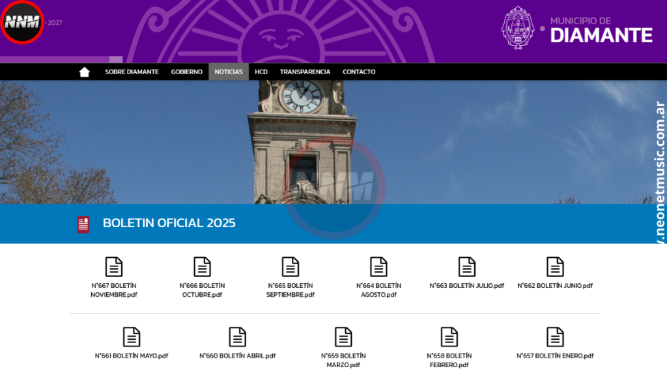Click the home icon in navigation bar
The width and height of the screenshot is (667, 375).
pos(84,72)
